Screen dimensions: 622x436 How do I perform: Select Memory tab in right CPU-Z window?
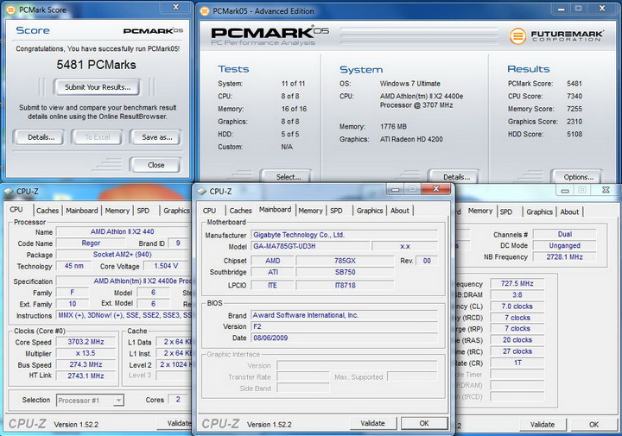(480, 211)
